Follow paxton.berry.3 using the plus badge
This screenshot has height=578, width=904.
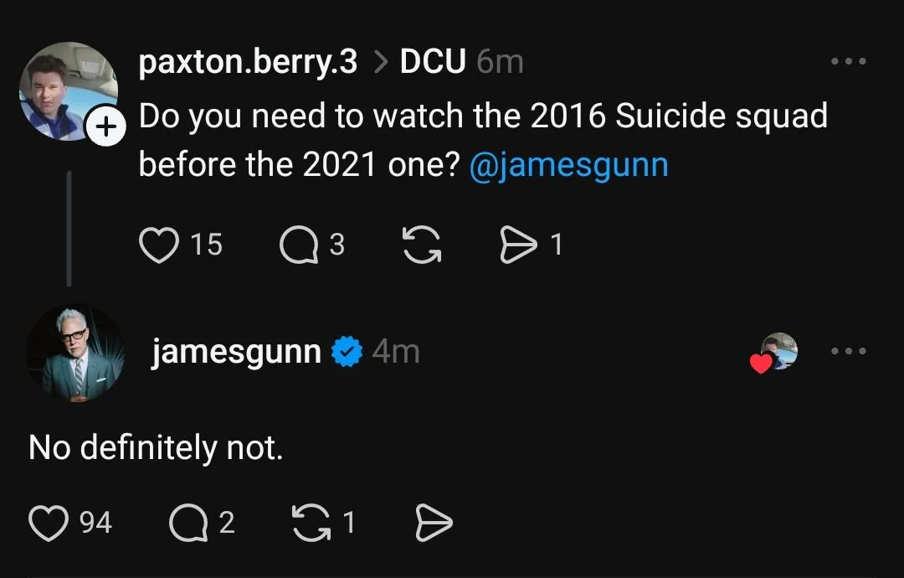pos(106,128)
